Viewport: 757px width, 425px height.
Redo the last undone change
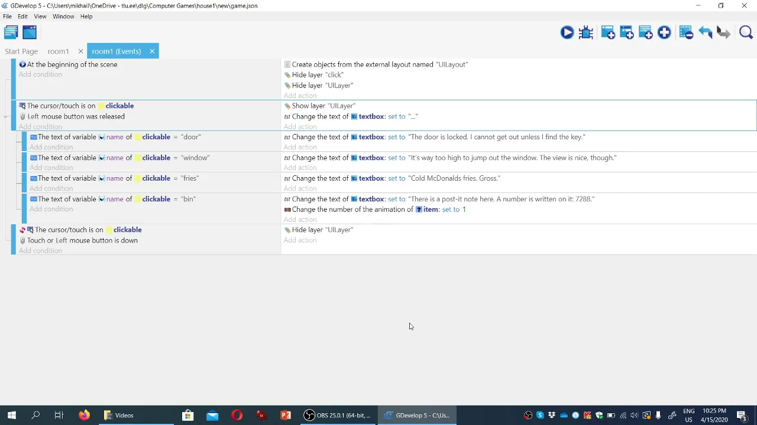click(x=723, y=32)
